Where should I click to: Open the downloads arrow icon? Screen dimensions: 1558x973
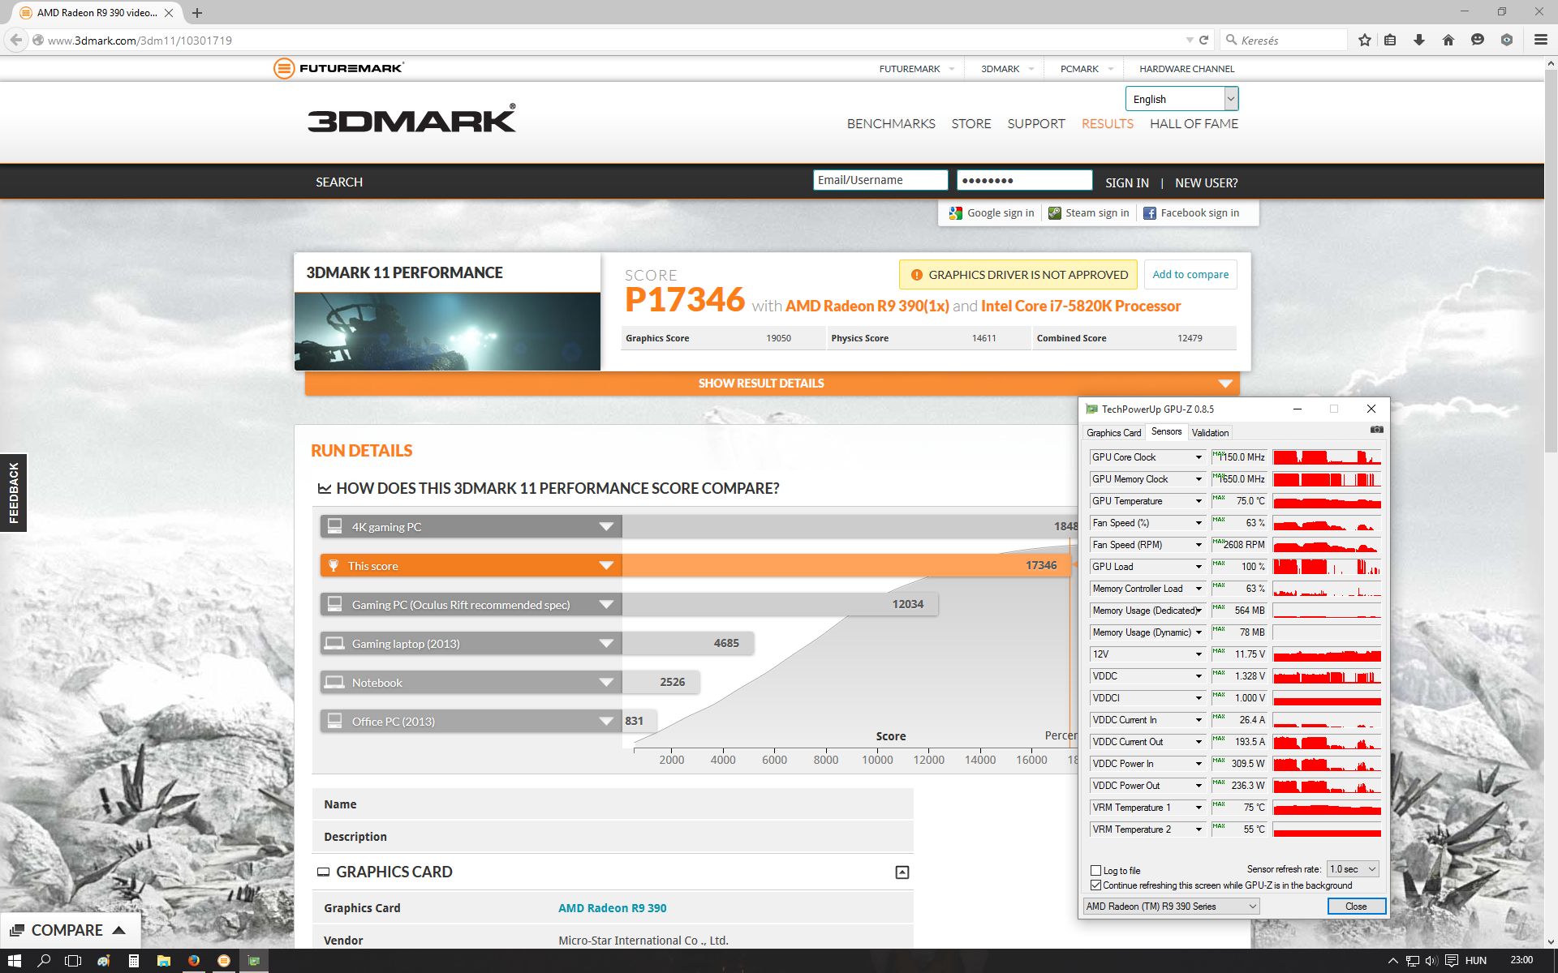tap(1419, 40)
